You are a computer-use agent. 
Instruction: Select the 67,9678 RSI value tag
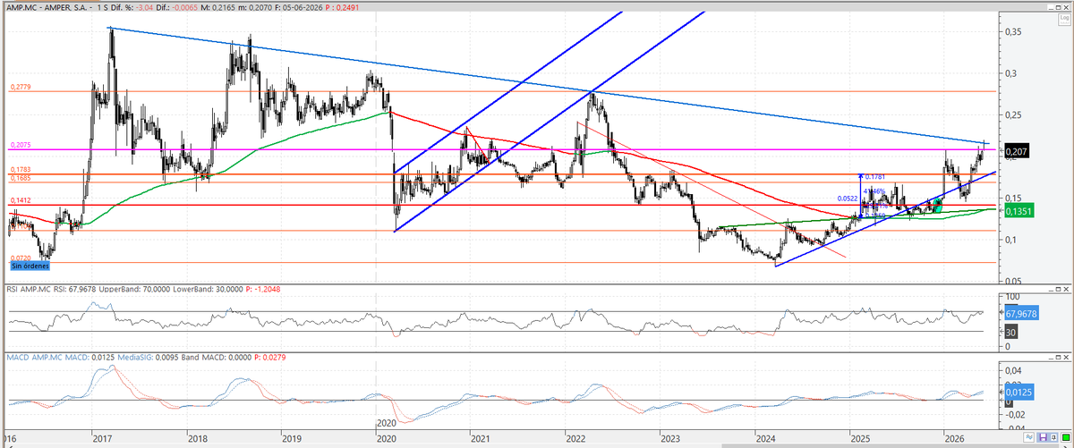point(1023,315)
